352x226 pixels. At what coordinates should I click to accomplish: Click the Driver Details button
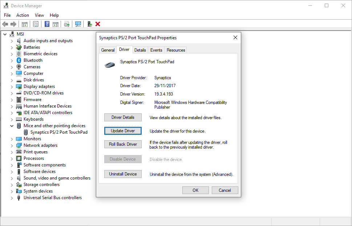(123, 117)
